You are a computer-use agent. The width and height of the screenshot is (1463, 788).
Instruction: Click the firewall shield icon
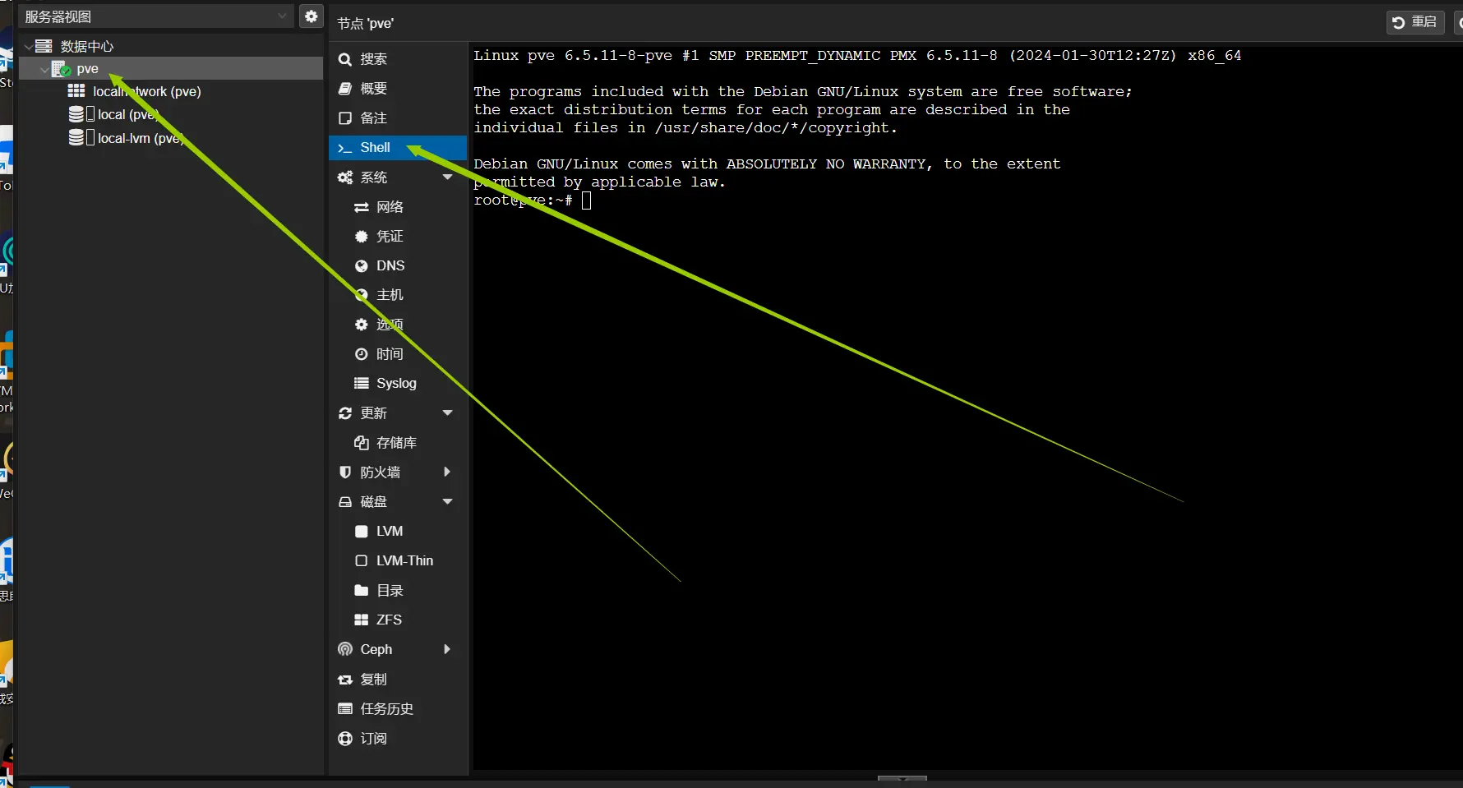coord(345,472)
